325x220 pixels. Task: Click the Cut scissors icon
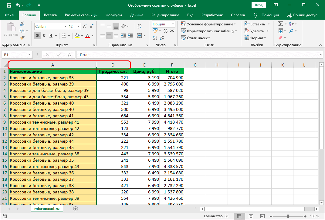[22, 24]
